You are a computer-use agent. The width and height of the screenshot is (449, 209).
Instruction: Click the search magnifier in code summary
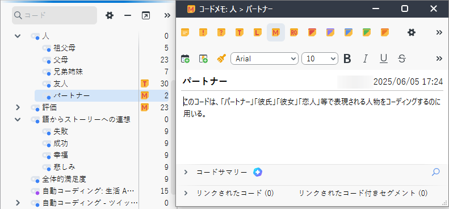(435, 172)
